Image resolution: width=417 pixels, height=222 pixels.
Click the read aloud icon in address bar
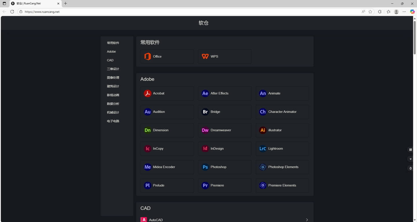pos(363,12)
